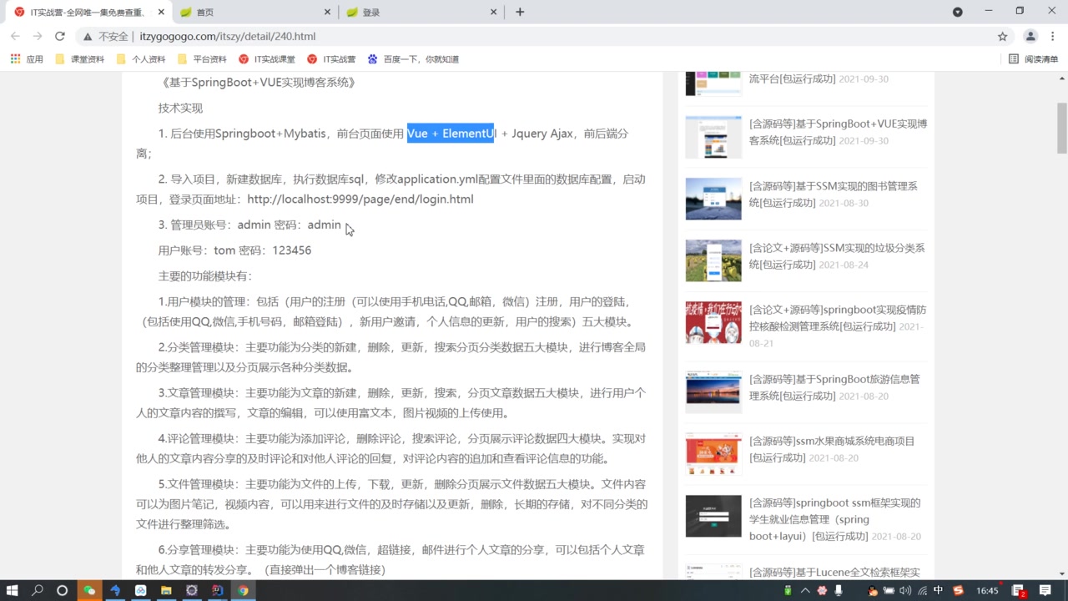The width and height of the screenshot is (1068, 601).
Task: Open the 学生就业信息管理 sidebar link
Action: point(835,519)
